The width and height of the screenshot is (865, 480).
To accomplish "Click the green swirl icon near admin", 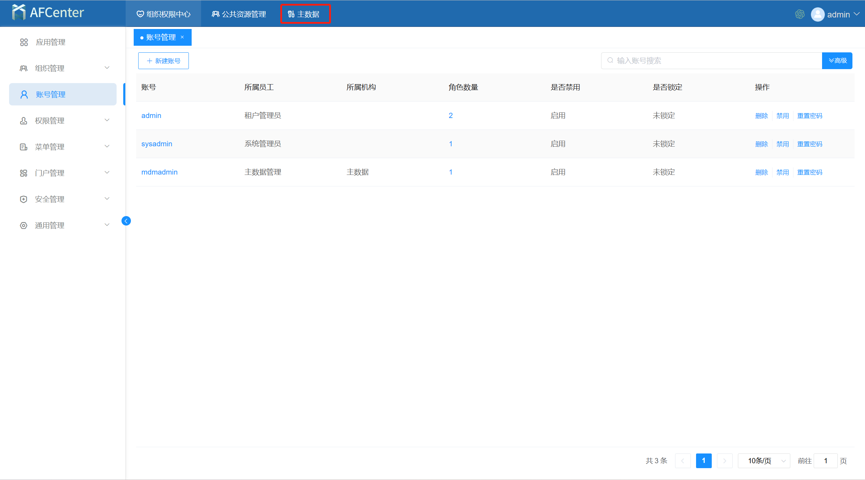I will point(800,14).
